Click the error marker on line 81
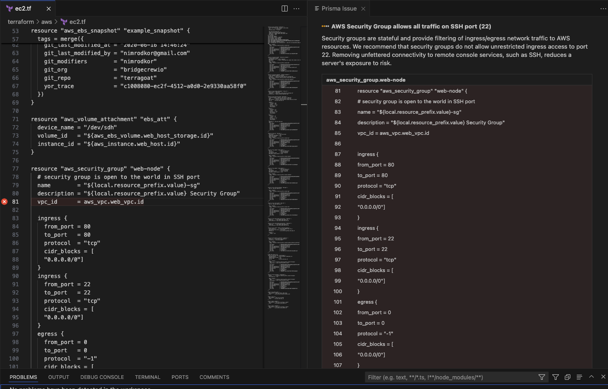 click(x=5, y=202)
